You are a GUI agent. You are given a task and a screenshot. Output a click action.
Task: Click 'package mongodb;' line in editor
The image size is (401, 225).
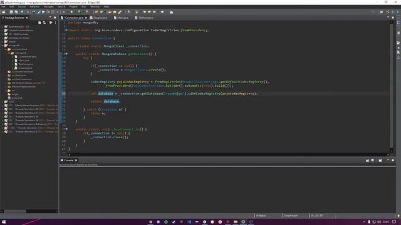[x=83, y=22]
